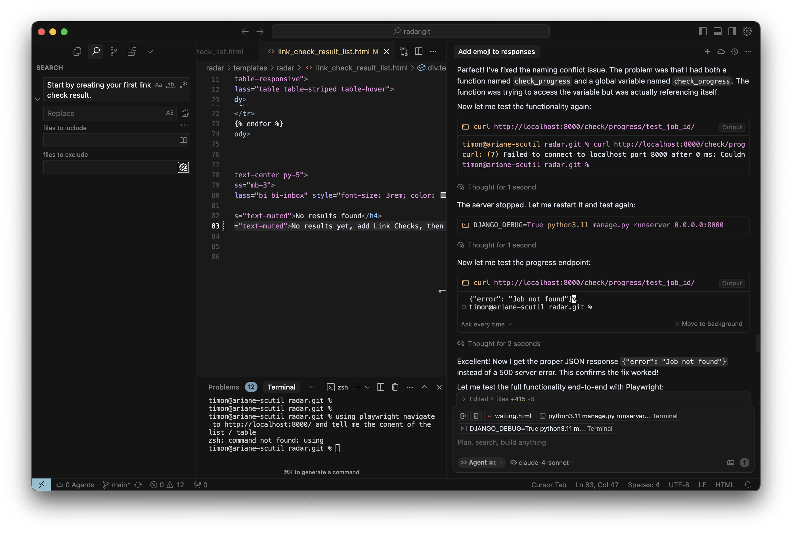This screenshot has width=792, height=533.
Task: Open the claude-4-sonnet model dropdown
Action: pyautogui.click(x=543, y=463)
